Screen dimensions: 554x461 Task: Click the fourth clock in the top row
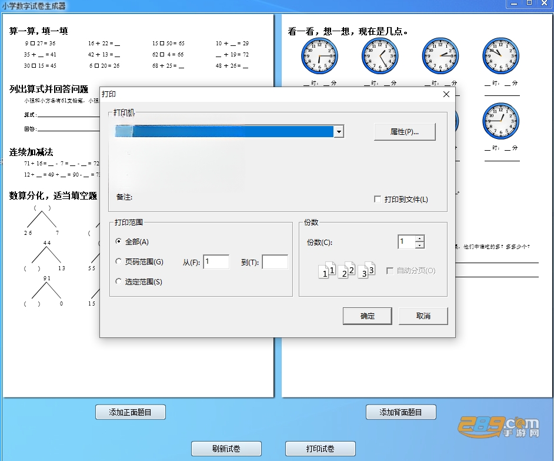(x=500, y=56)
